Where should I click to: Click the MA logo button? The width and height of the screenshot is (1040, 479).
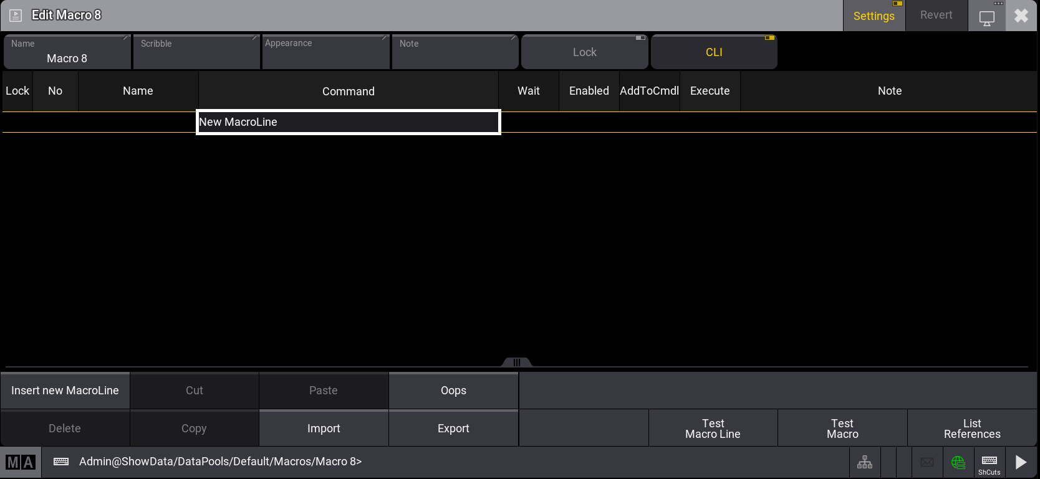(x=21, y=462)
